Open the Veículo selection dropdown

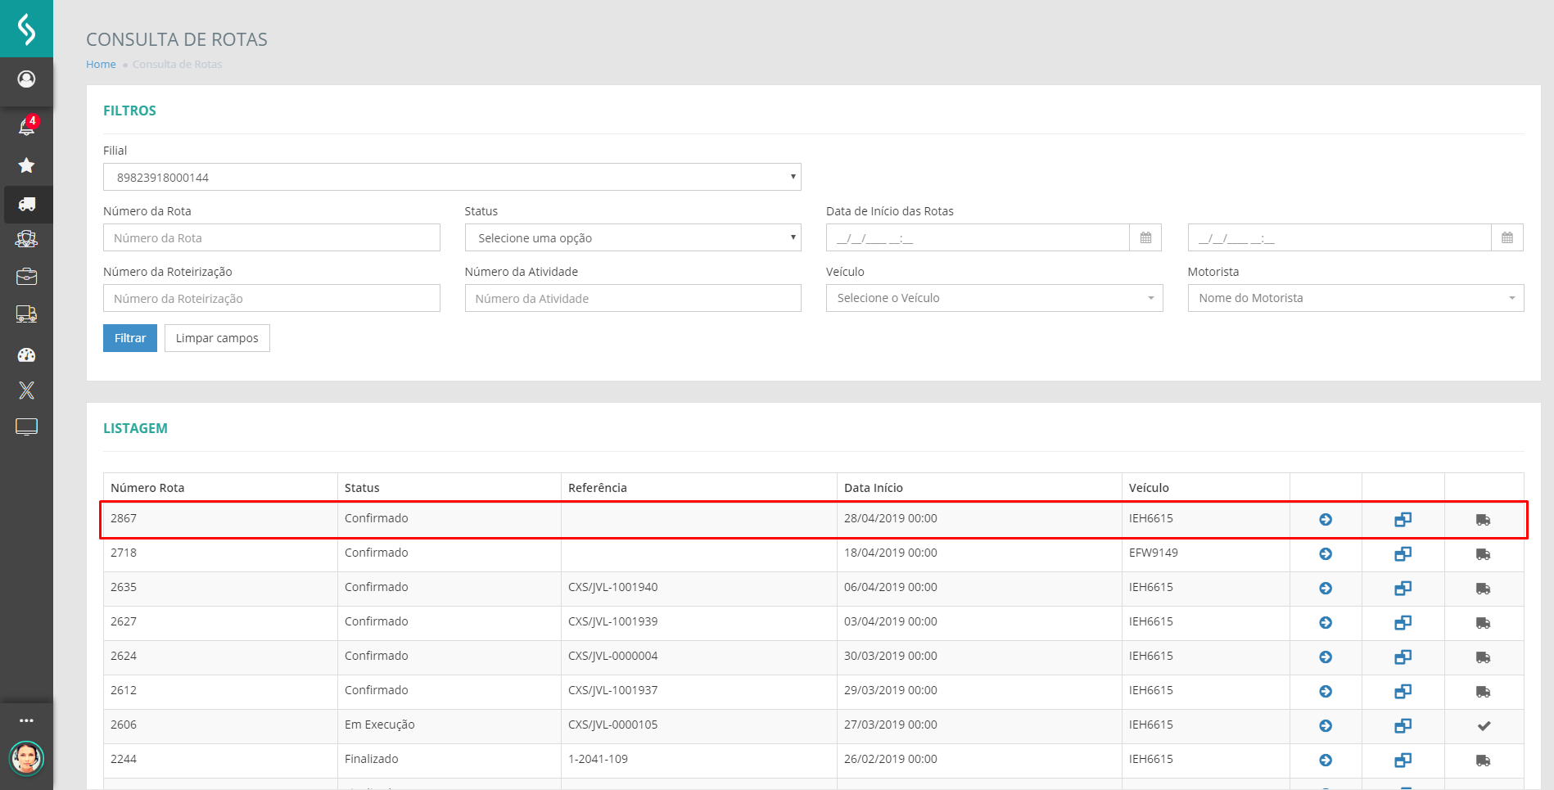coord(994,298)
